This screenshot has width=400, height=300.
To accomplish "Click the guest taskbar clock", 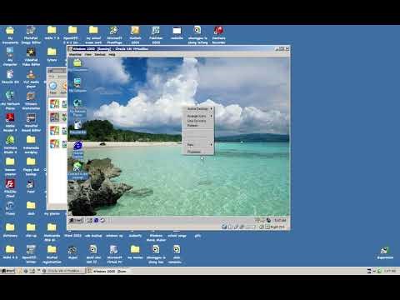I will (280, 220).
